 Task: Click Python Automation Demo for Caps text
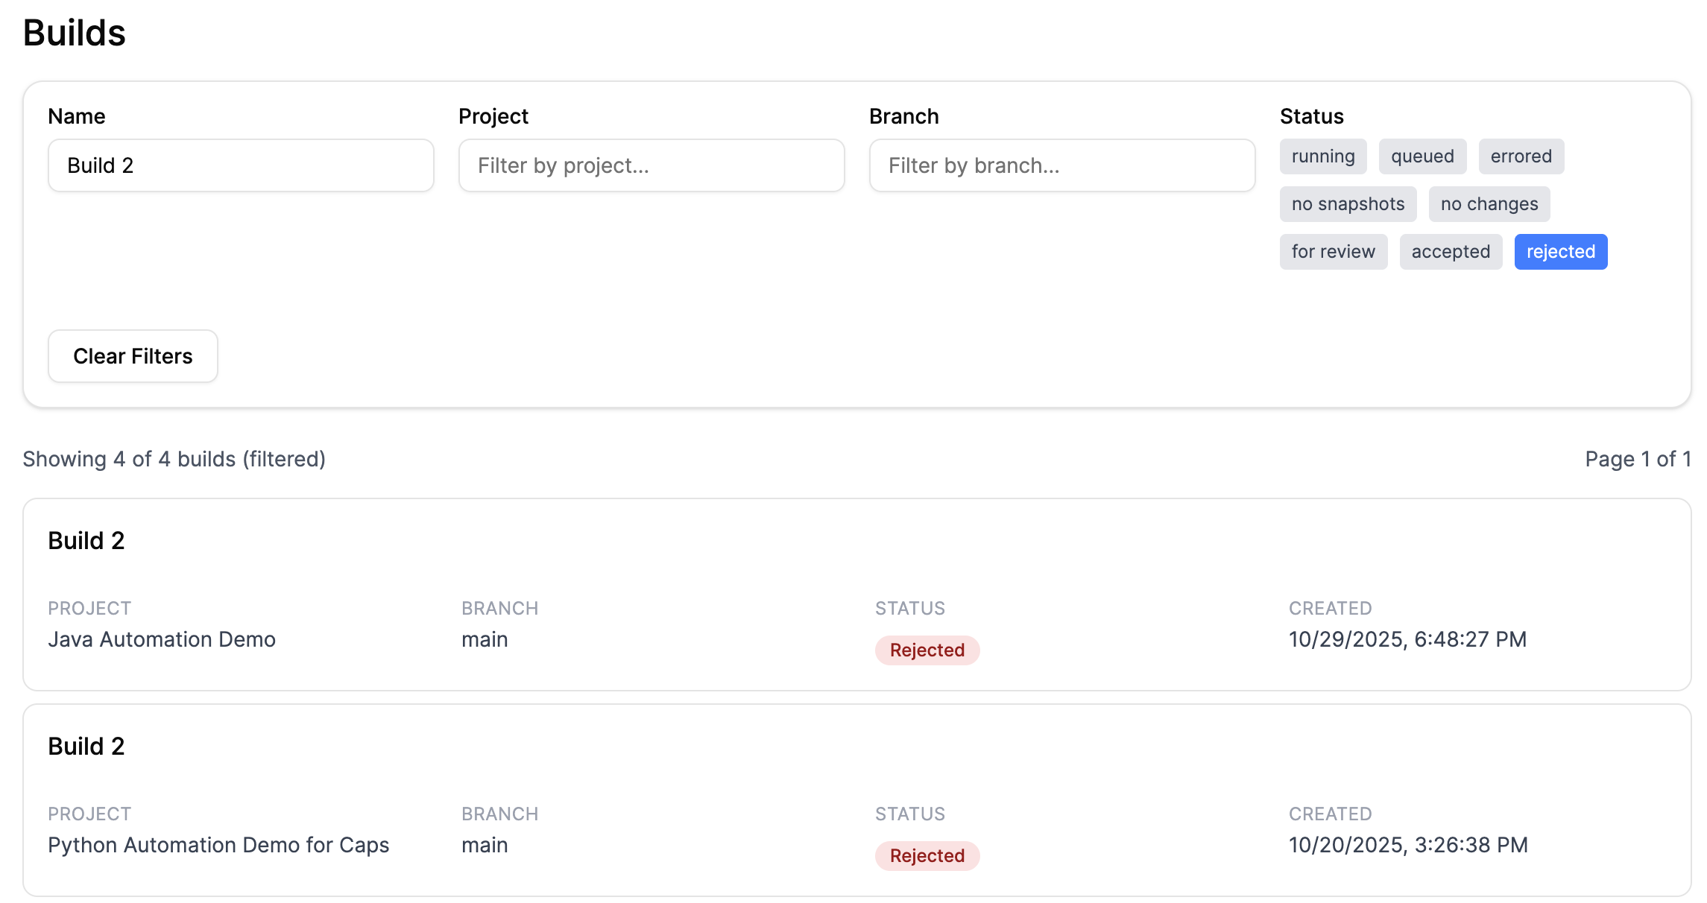(218, 845)
